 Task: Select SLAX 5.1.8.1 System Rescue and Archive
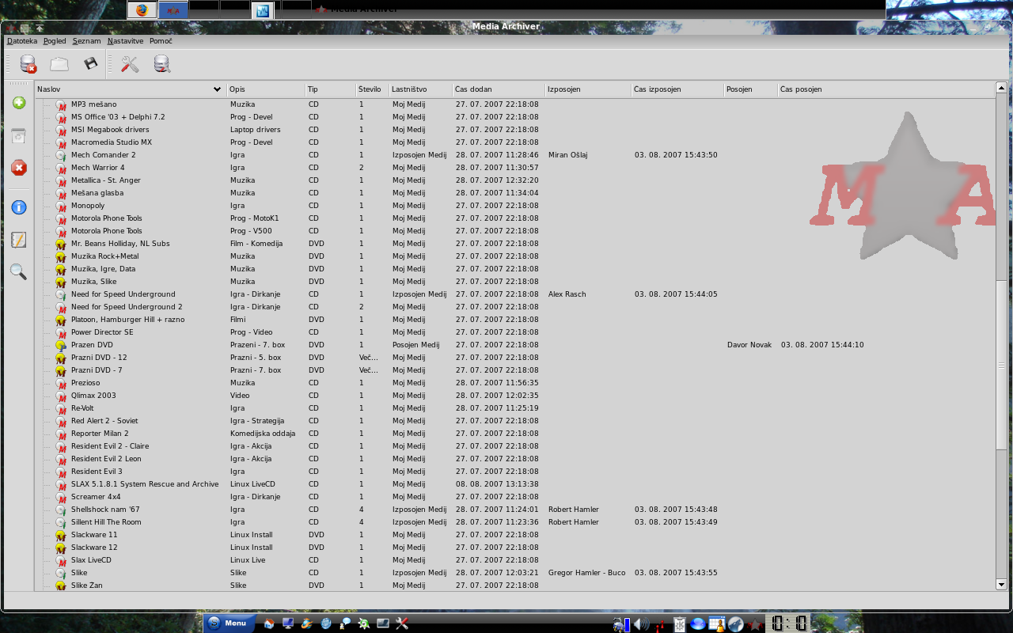click(145, 484)
